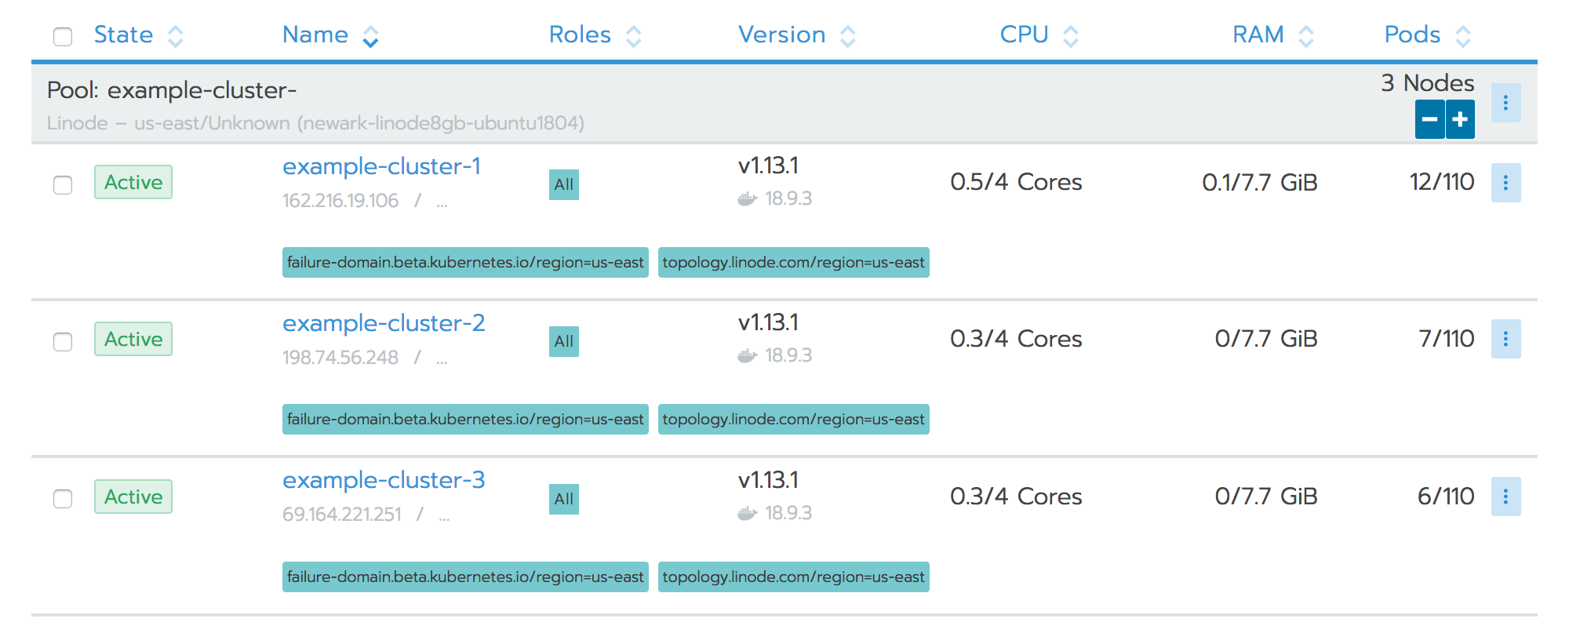Toggle the select-all checkbox in header

click(x=63, y=37)
